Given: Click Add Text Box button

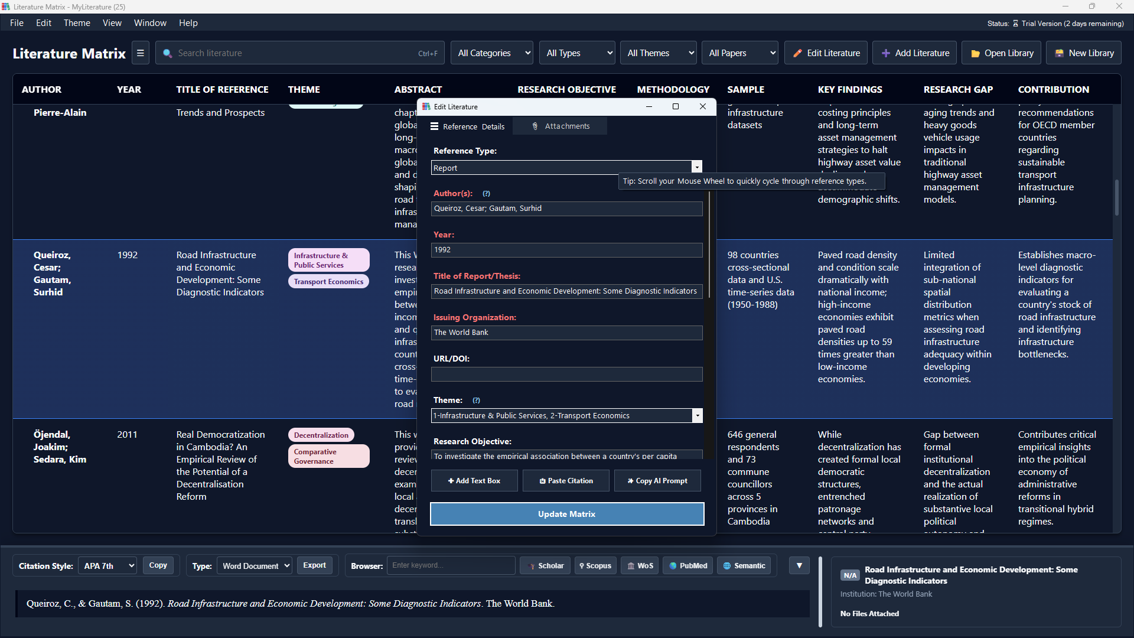Looking at the screenshot, I should click(x=474, y=481).
